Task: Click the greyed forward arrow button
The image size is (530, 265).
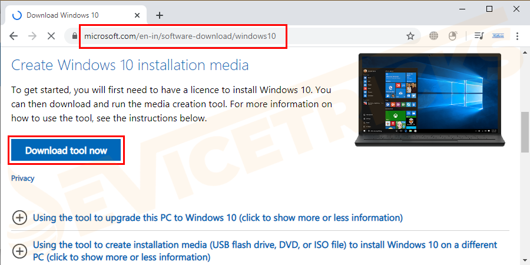Action: [32, 36]
